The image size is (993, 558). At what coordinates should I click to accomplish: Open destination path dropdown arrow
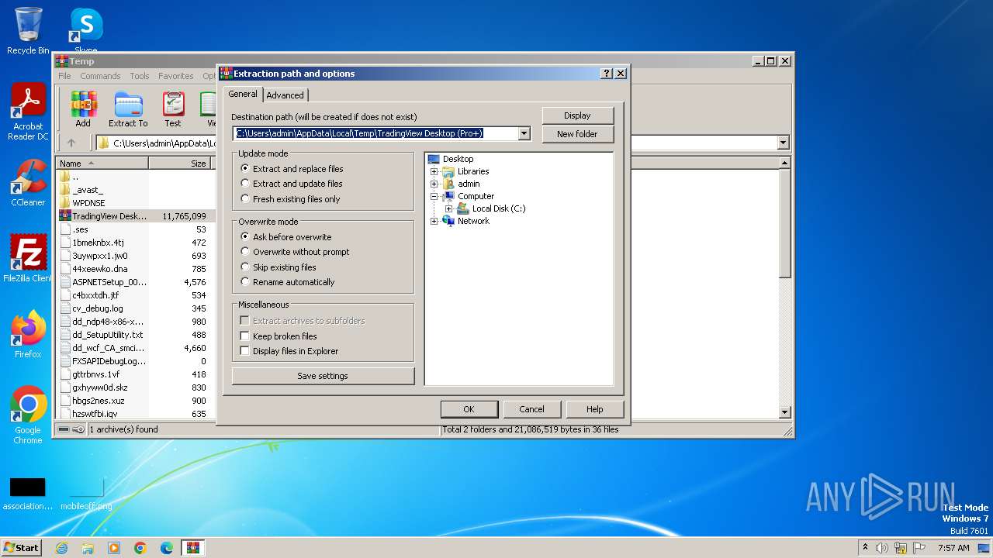(524, 133)
